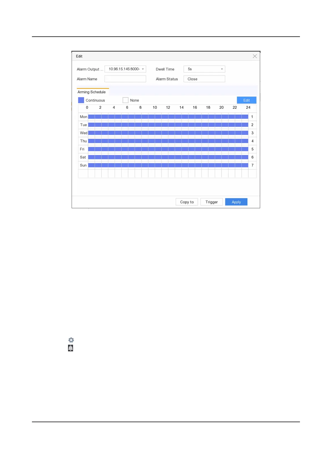Click the settings gear icon

tap(71, 340)
